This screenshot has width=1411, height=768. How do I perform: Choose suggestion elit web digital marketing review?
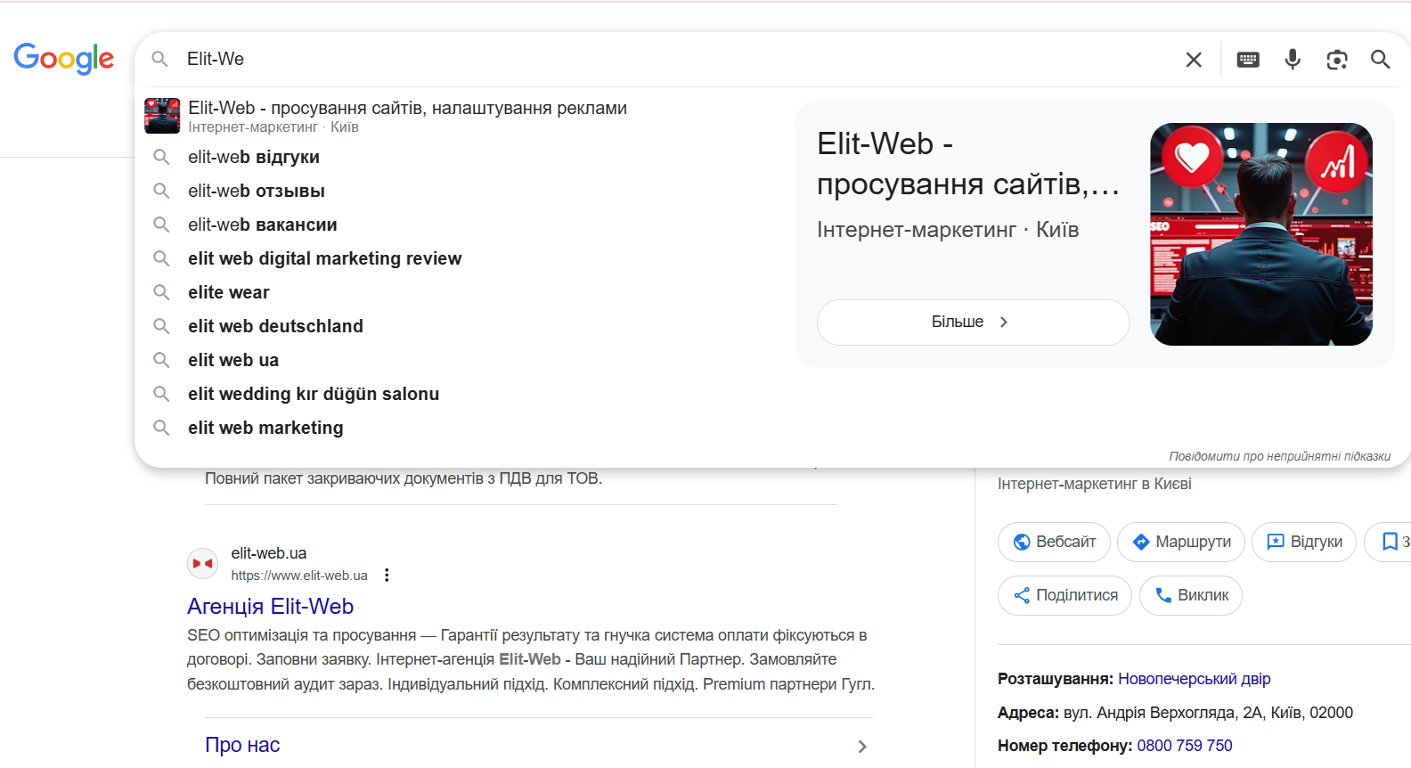(x=324, y=258)
